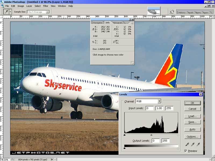Open the Image menu
This screenshot has height=161, width=215.
click(21, 6)
